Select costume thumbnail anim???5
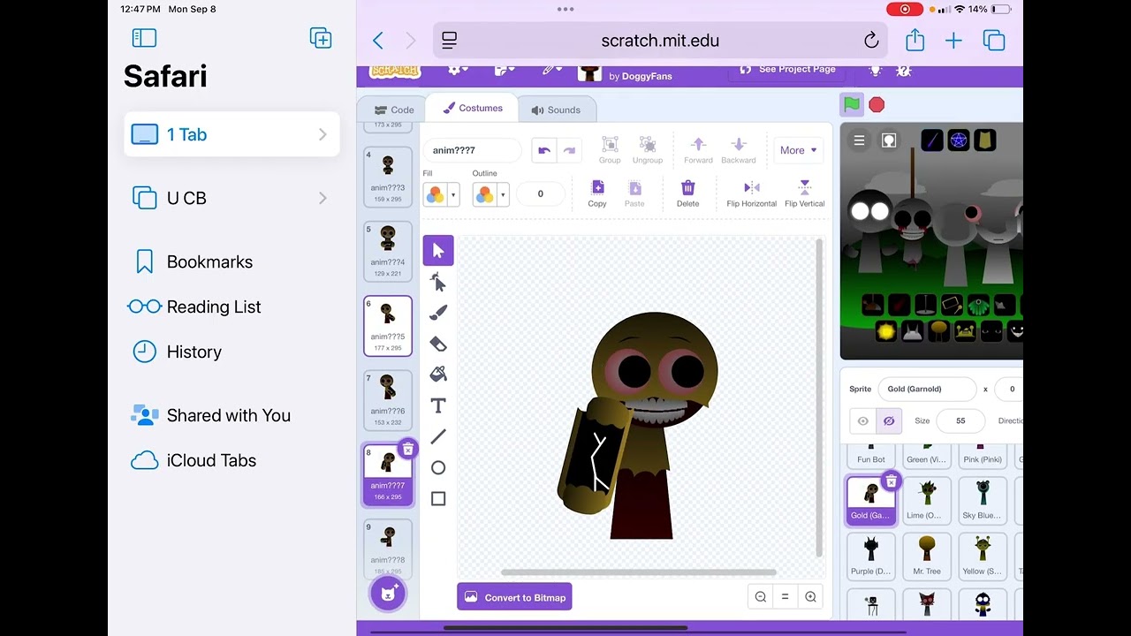 [388, 326]
